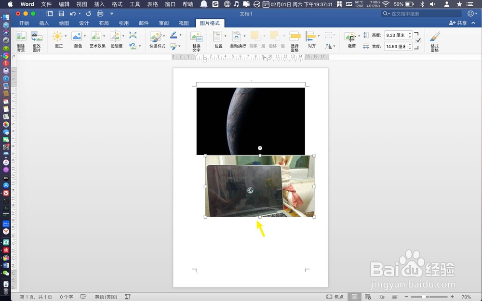Open the 快速样式 quick styles icon
This screenshot has height=301, width=482.
pyautogui.click(x=156, y=37)
